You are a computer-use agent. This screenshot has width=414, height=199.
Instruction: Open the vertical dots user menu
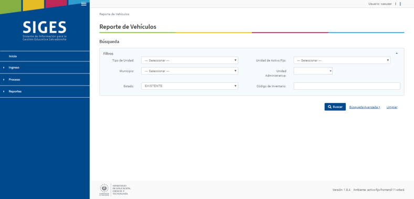coord(400,4)
